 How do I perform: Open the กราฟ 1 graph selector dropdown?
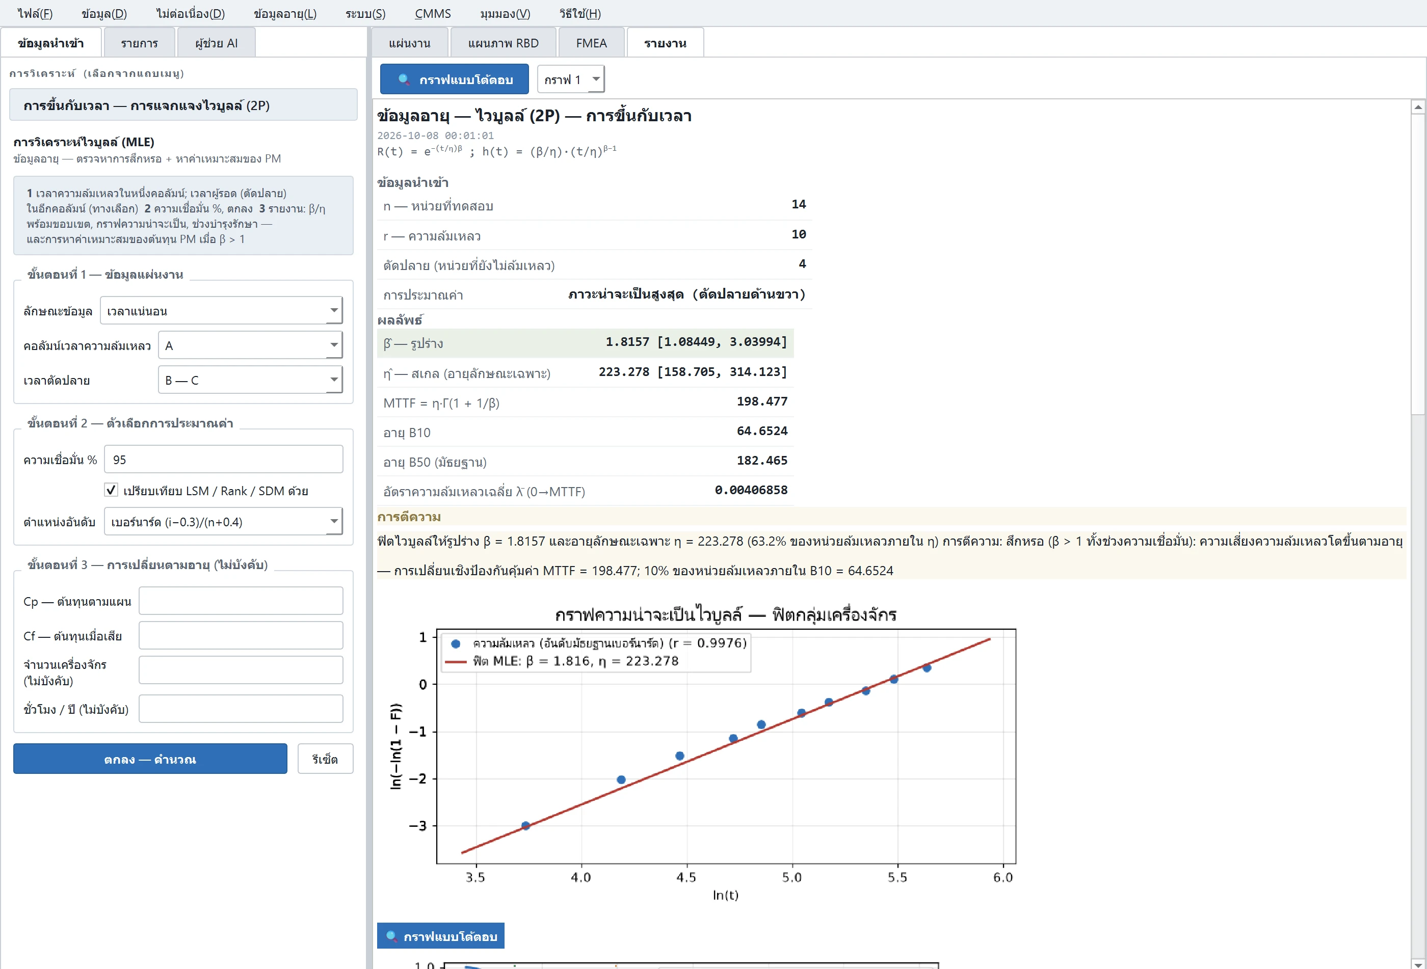click(x=570, y=79)
